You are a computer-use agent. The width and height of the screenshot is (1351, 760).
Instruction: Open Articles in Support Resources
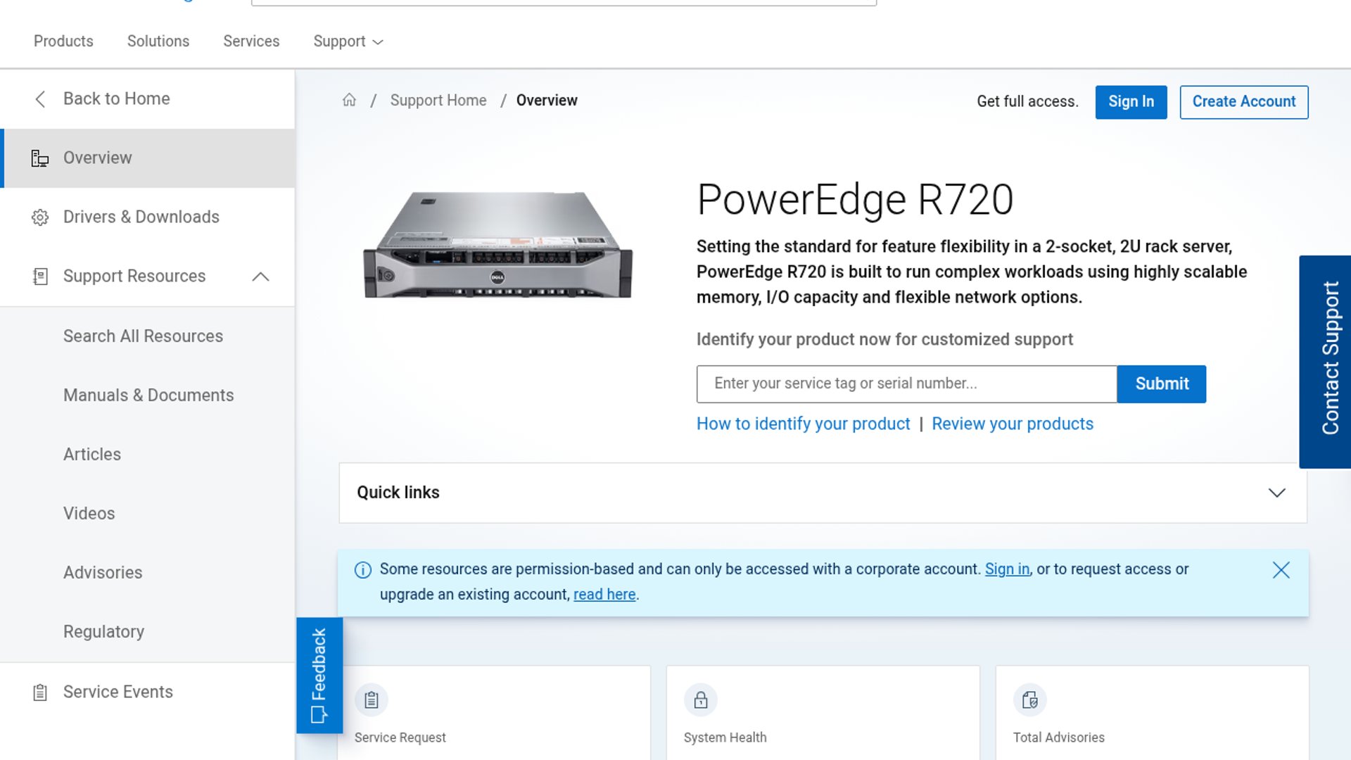(92, 455)
